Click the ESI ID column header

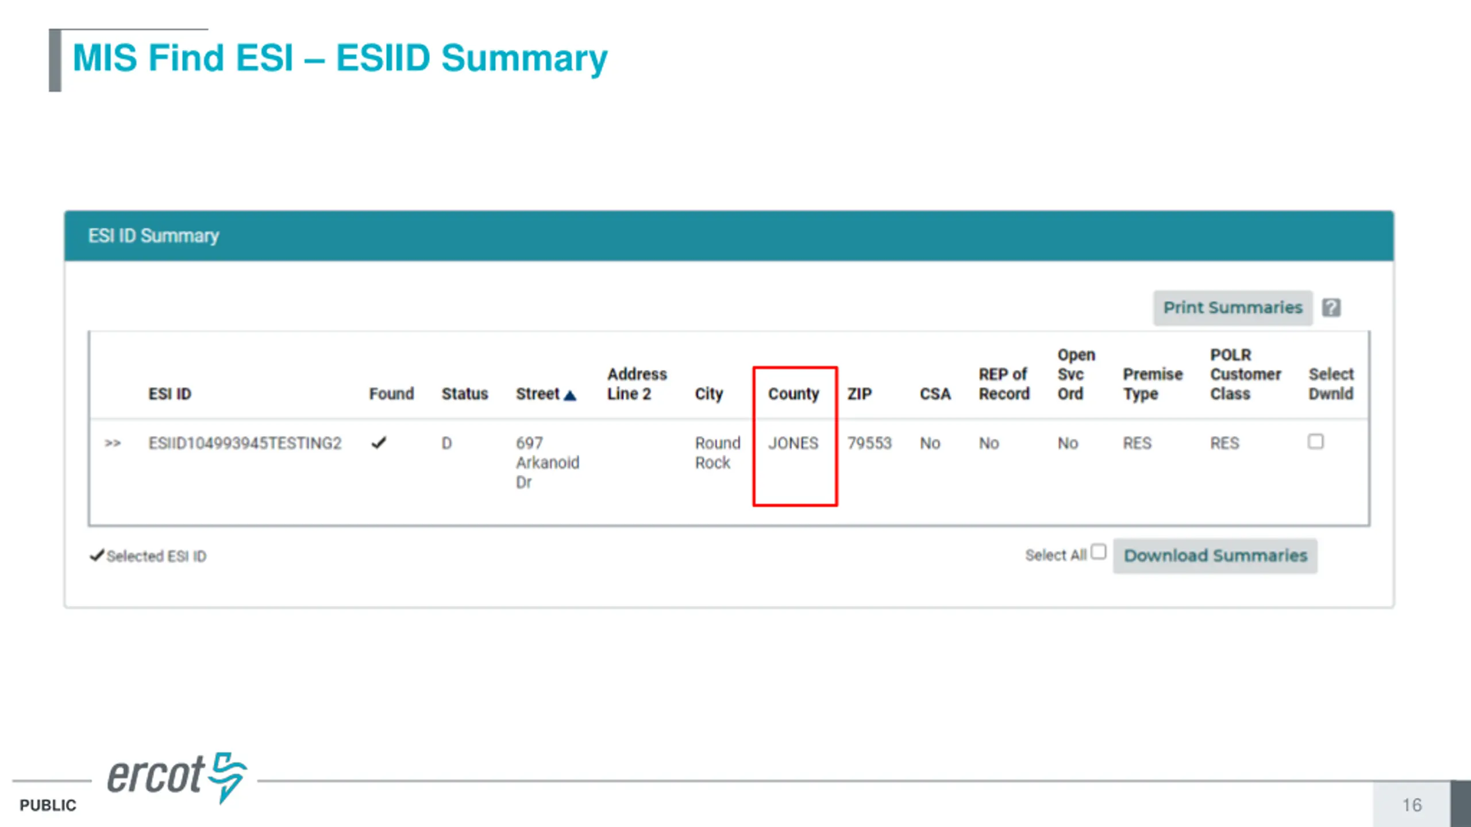(x=170, y=394)
